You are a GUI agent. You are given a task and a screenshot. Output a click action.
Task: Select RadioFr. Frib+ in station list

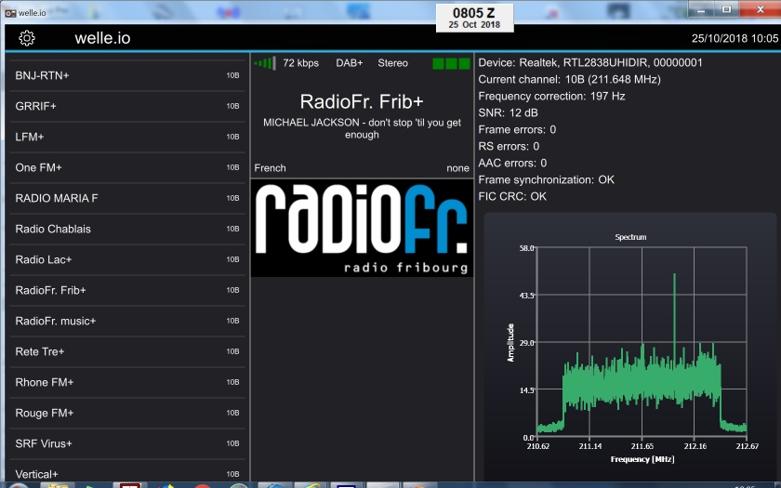click(127, 290)
